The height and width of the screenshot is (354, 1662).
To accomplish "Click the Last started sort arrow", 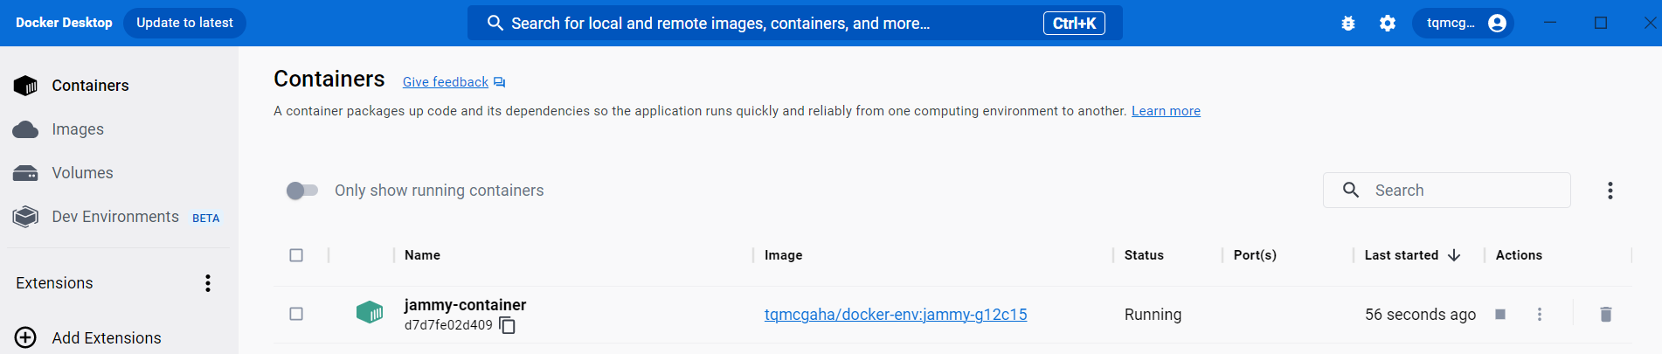I will pyautogui.click(x=1454, y=255).
